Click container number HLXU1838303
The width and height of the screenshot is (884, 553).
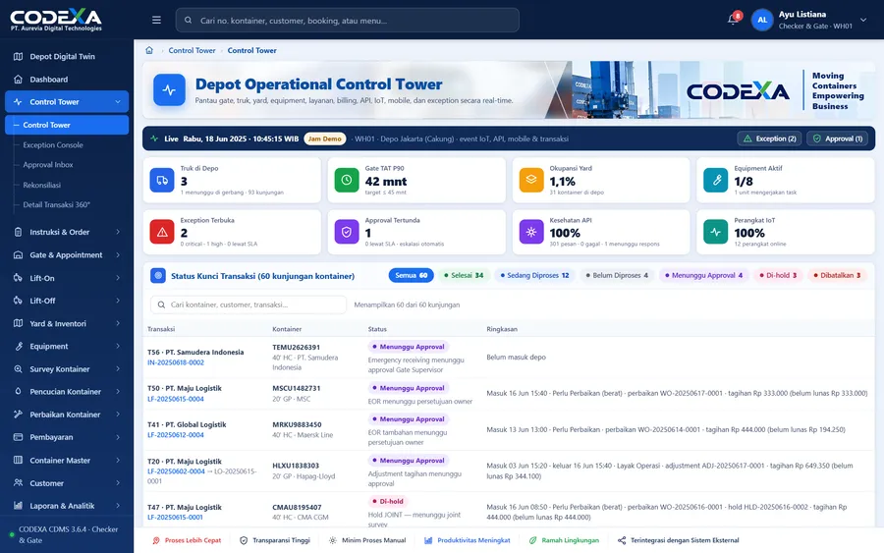296,466
